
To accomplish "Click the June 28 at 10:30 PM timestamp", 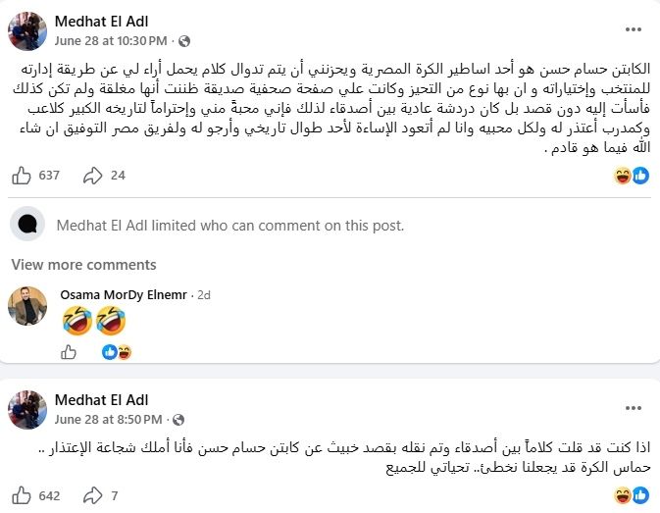I will click(x=111, y=41).
